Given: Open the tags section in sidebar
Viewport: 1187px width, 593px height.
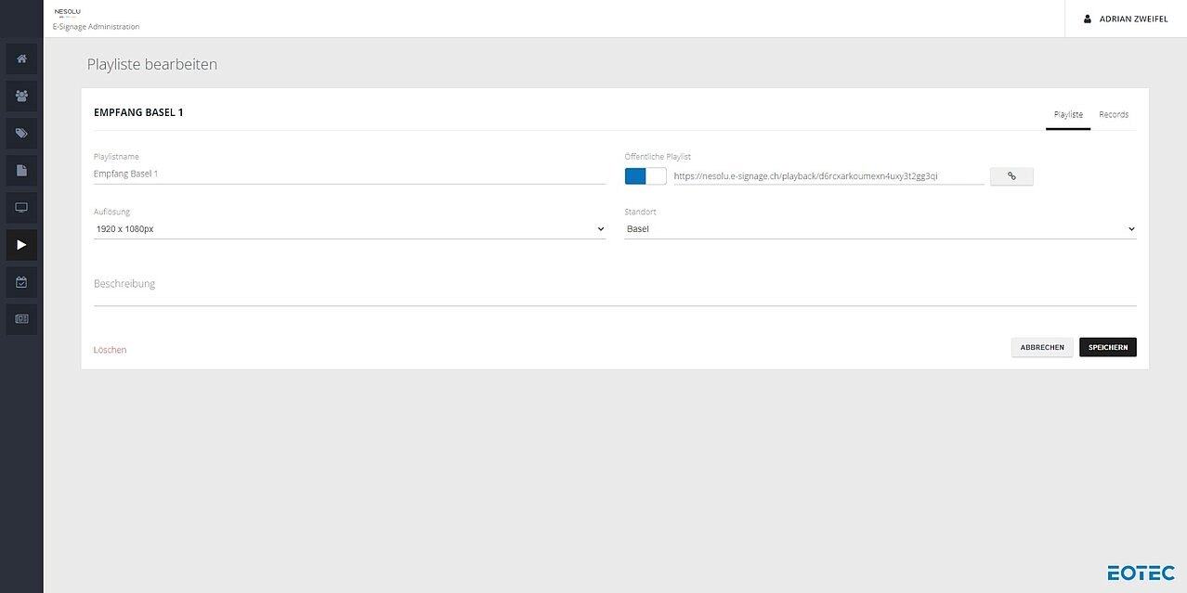Looking at the screenshot, I should [21, 133].
